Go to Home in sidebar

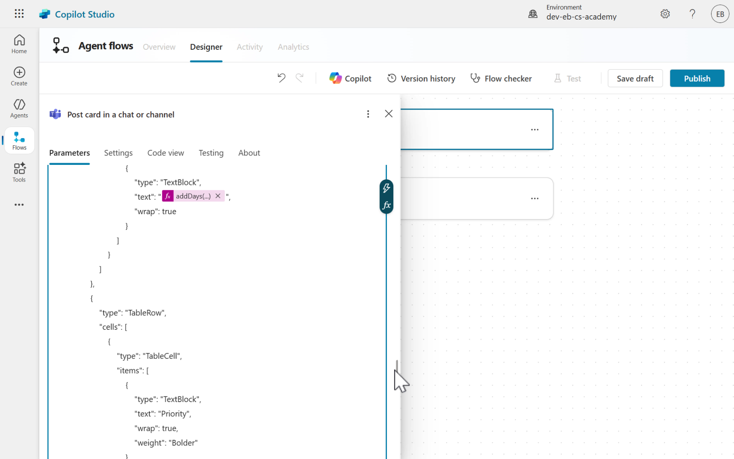click(19, 44)
